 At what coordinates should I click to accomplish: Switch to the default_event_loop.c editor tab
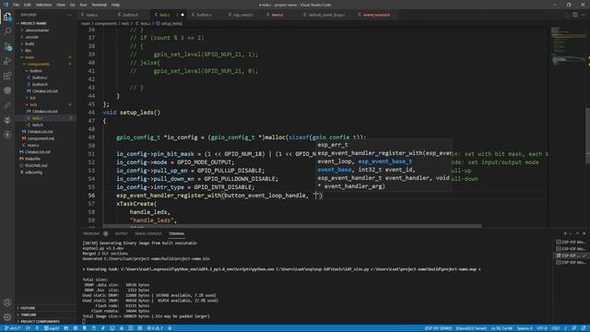(x=325, y=15)
